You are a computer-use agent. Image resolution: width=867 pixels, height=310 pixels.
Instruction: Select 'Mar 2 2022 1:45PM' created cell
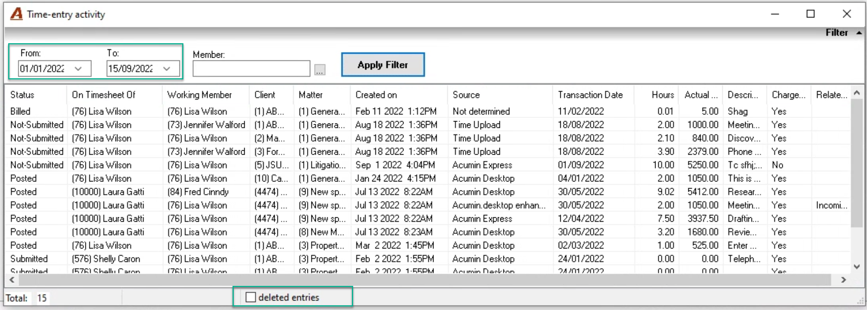click(394, 245)
